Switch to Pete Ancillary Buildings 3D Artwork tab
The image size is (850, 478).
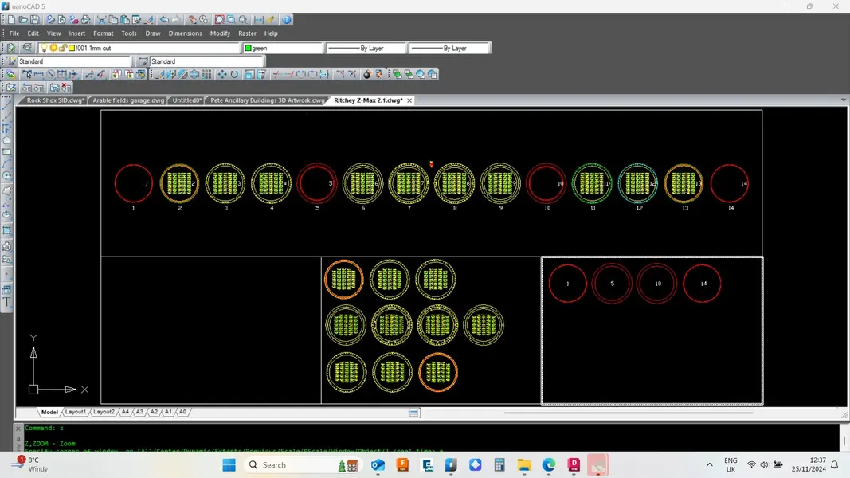pyautogui.click(x=267, y=100)
